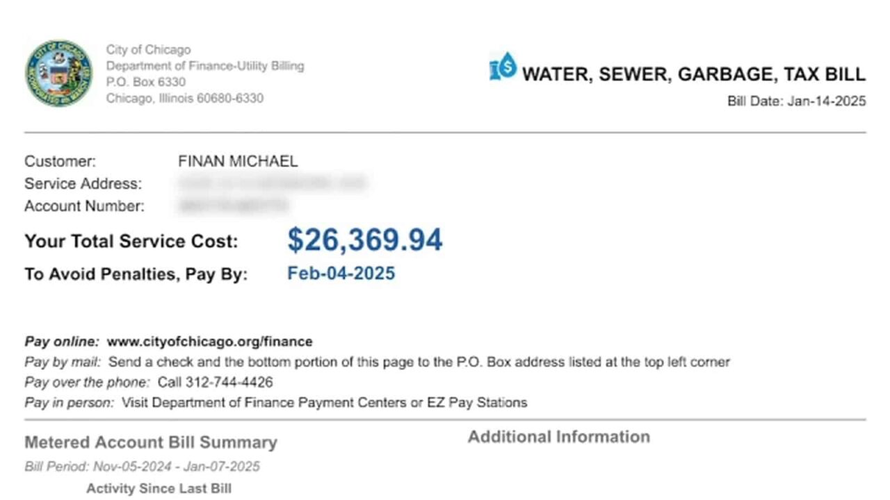Click the Pay by mail instruction line
The width and height of the screenshot is (890, 500).
coord(378,362)
